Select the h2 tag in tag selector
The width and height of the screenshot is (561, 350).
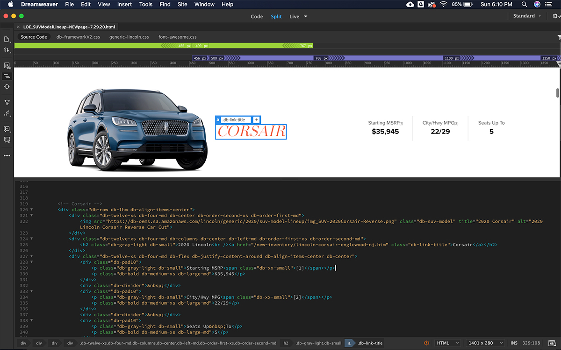285,343
